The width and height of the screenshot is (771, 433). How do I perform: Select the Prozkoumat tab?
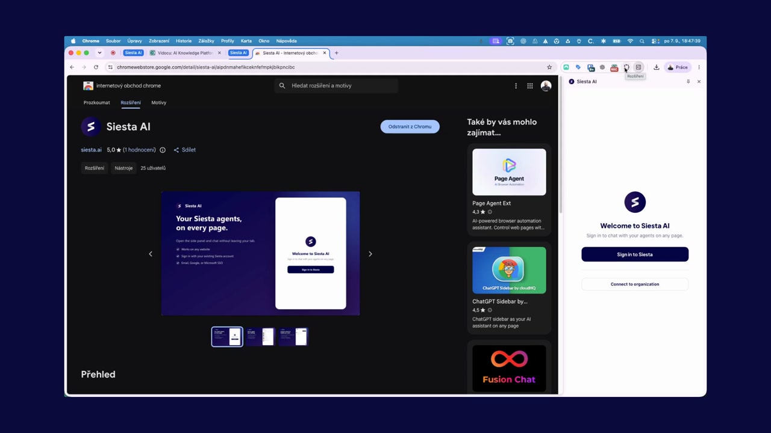click(x=97, y=103)
